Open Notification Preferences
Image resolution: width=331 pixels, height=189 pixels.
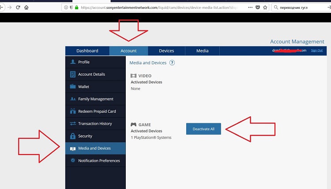click(x=95, y=160)
